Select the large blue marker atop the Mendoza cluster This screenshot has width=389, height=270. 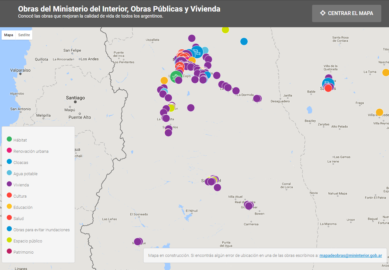[x=197, y=52]
